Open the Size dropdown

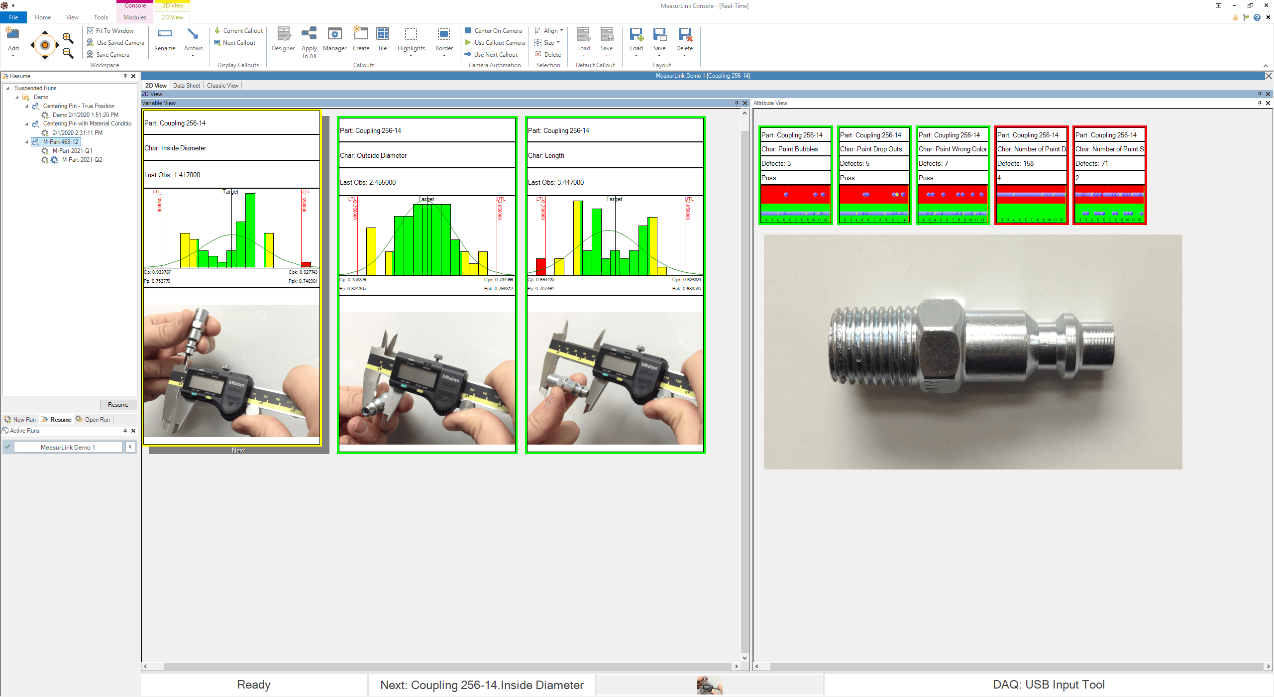[547, 42]
